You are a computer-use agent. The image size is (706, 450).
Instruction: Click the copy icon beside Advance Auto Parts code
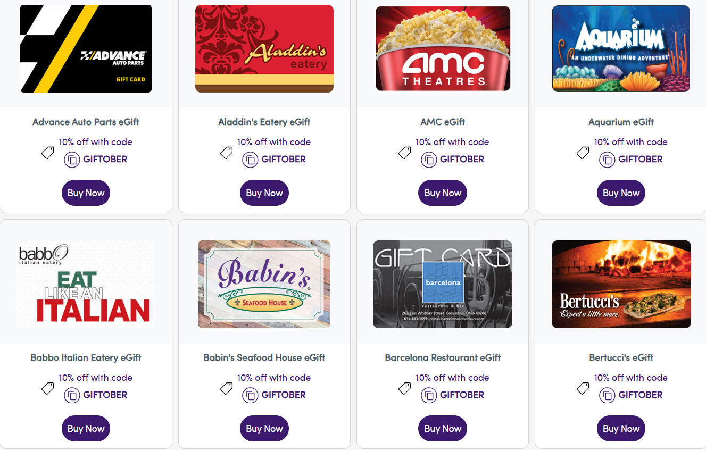(72, 160)
